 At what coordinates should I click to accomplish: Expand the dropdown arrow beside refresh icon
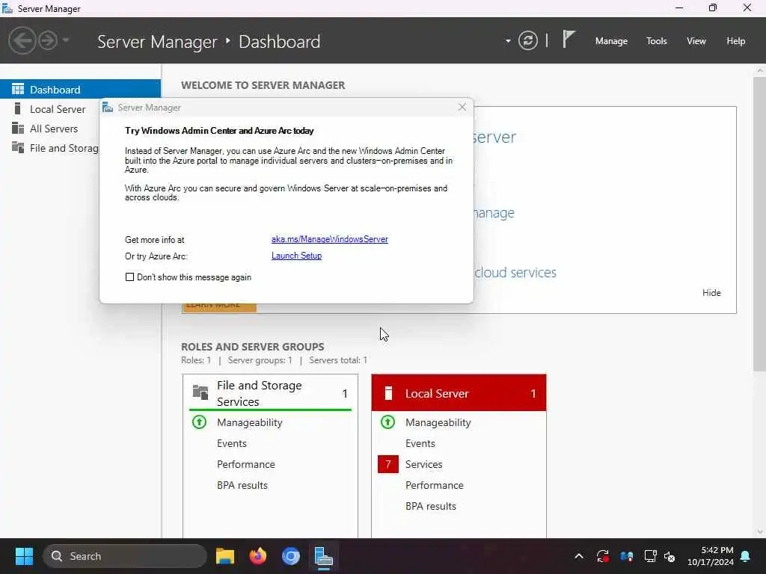tap(508, 41)
